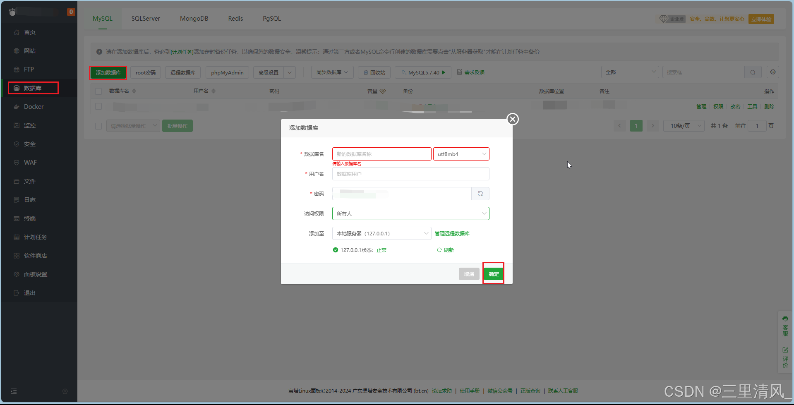Click the 批量操作 button
The image size is (794, 405).
pos(178,126)
